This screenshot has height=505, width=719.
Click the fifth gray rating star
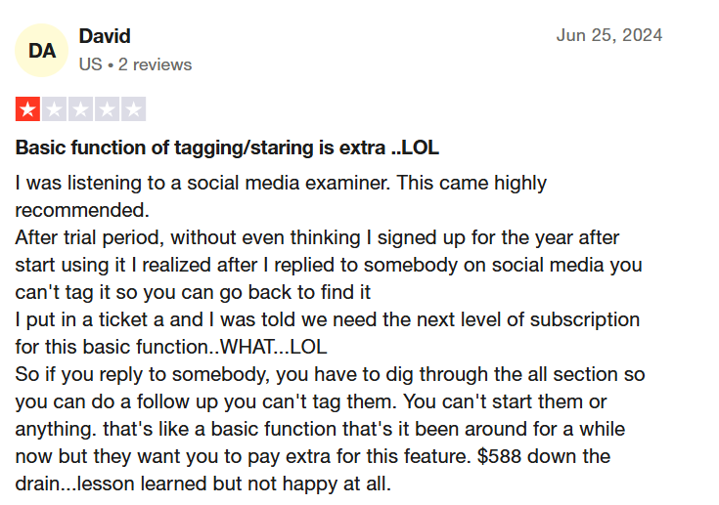click(x=133, y=109)
